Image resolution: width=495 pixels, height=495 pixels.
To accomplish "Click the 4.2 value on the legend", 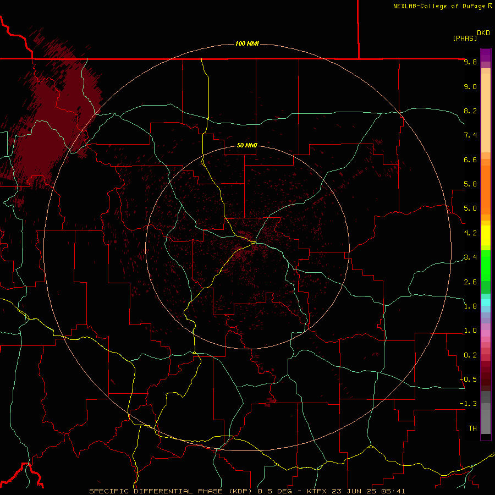I will (470, 233).
